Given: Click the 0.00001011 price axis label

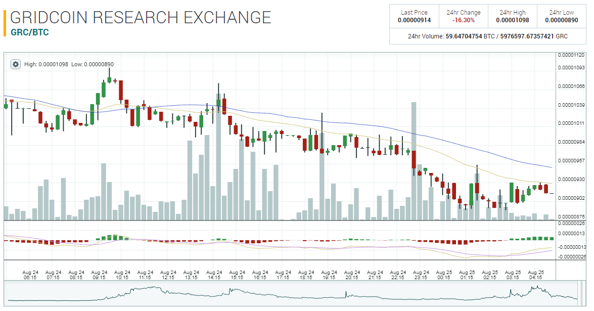Looking at the screenshot, I should click(x=571, y=123).
